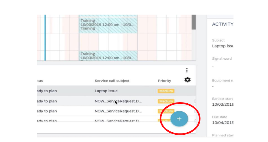Click the Medium priority badge for Laptop issue
The width and height of the screenshot is (268, 142).
[166, 91]
